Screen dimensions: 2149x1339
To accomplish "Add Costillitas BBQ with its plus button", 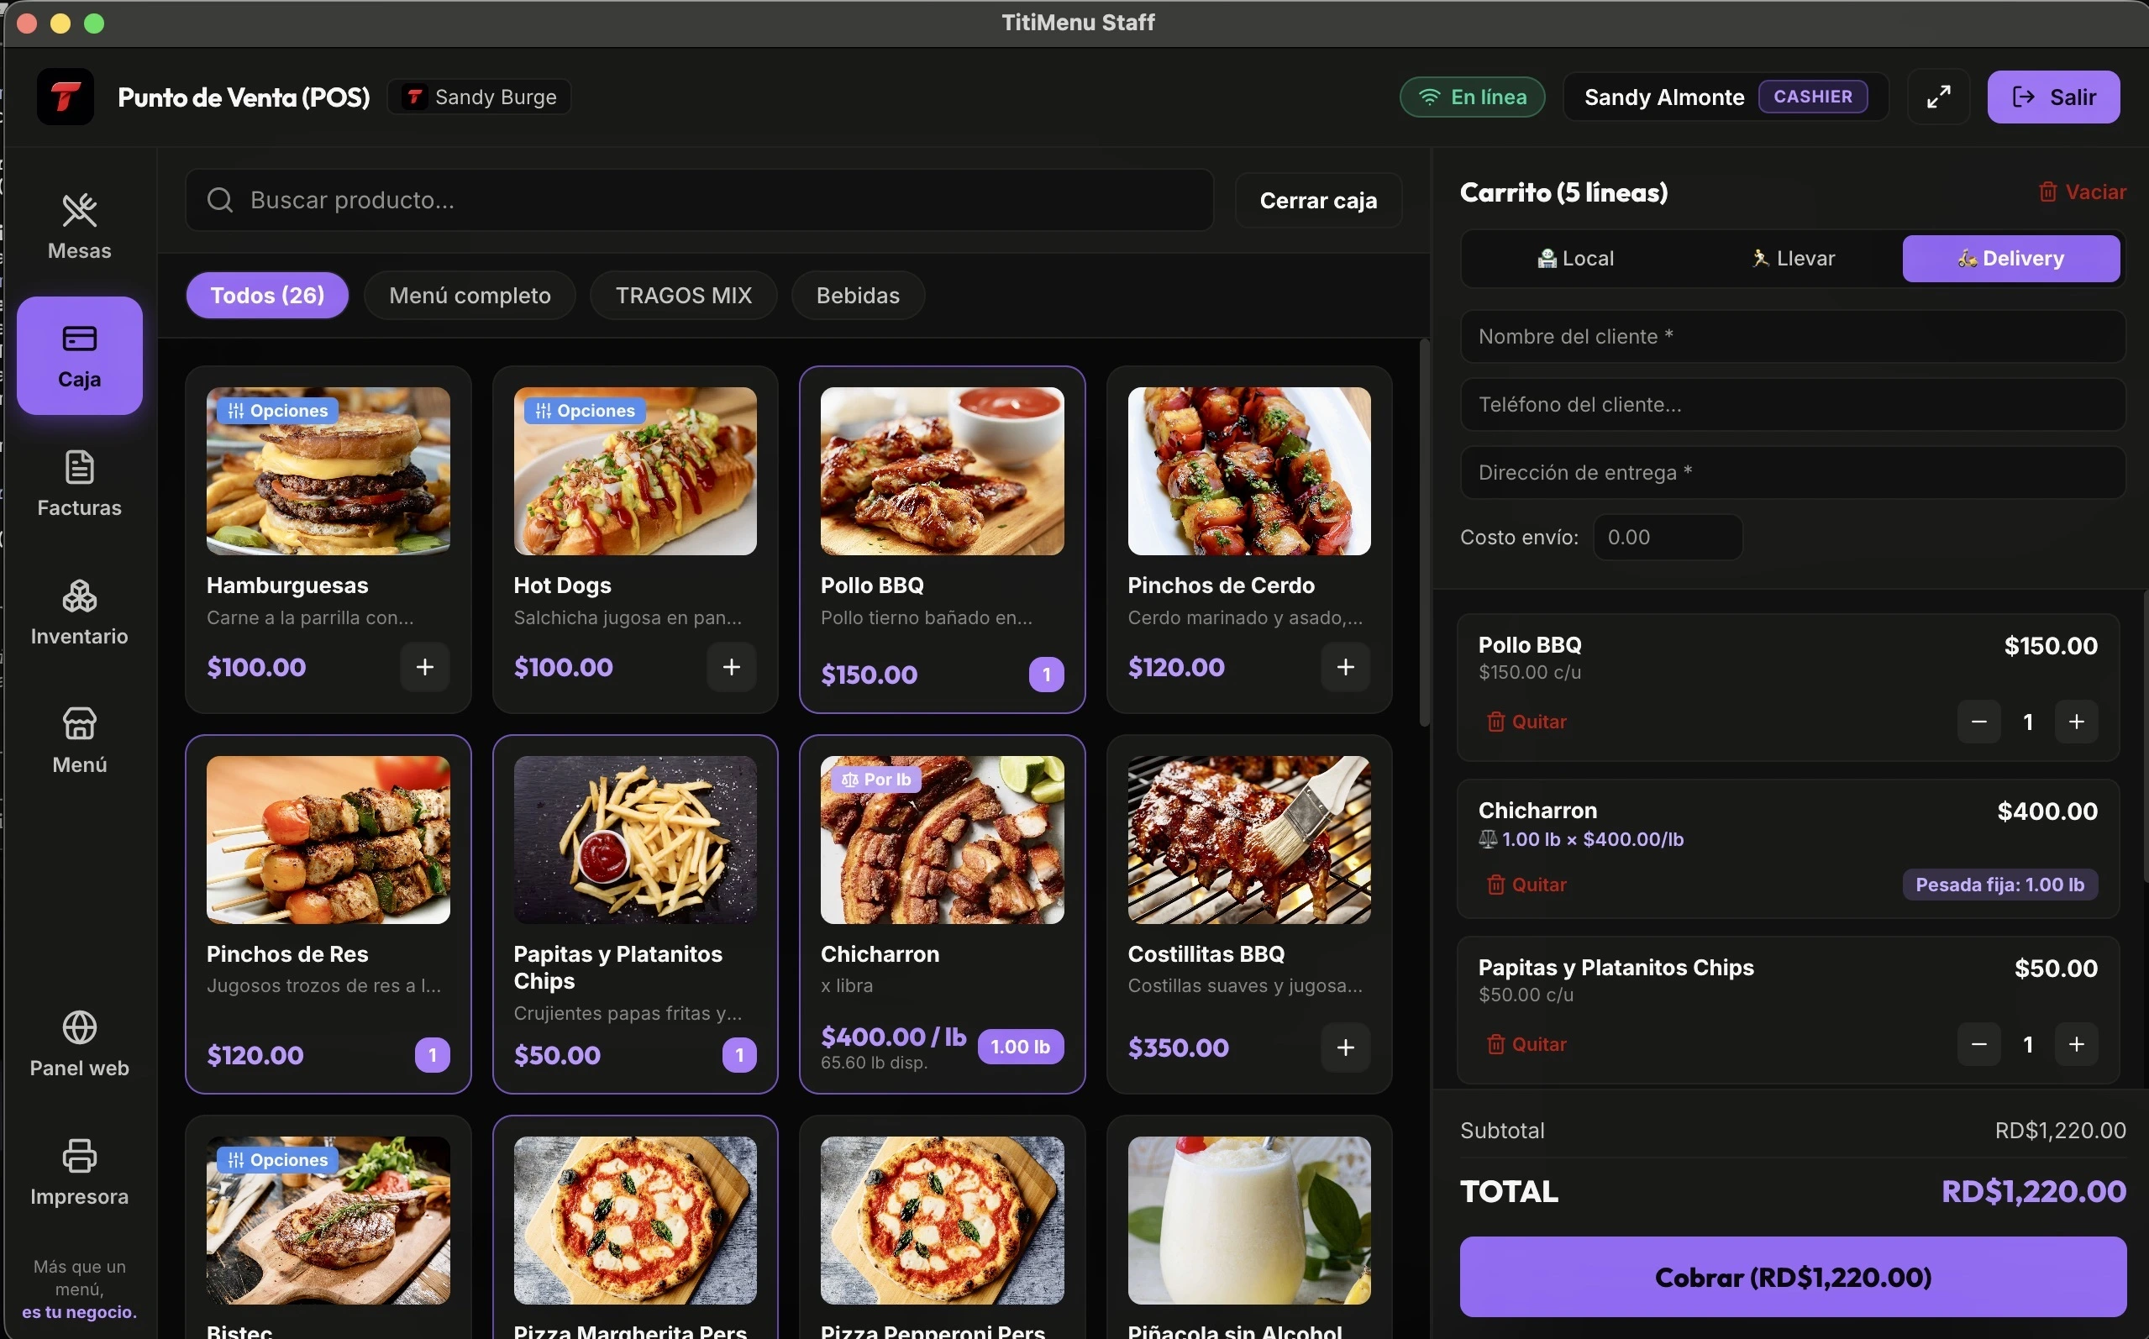I will (1345, 1048).
